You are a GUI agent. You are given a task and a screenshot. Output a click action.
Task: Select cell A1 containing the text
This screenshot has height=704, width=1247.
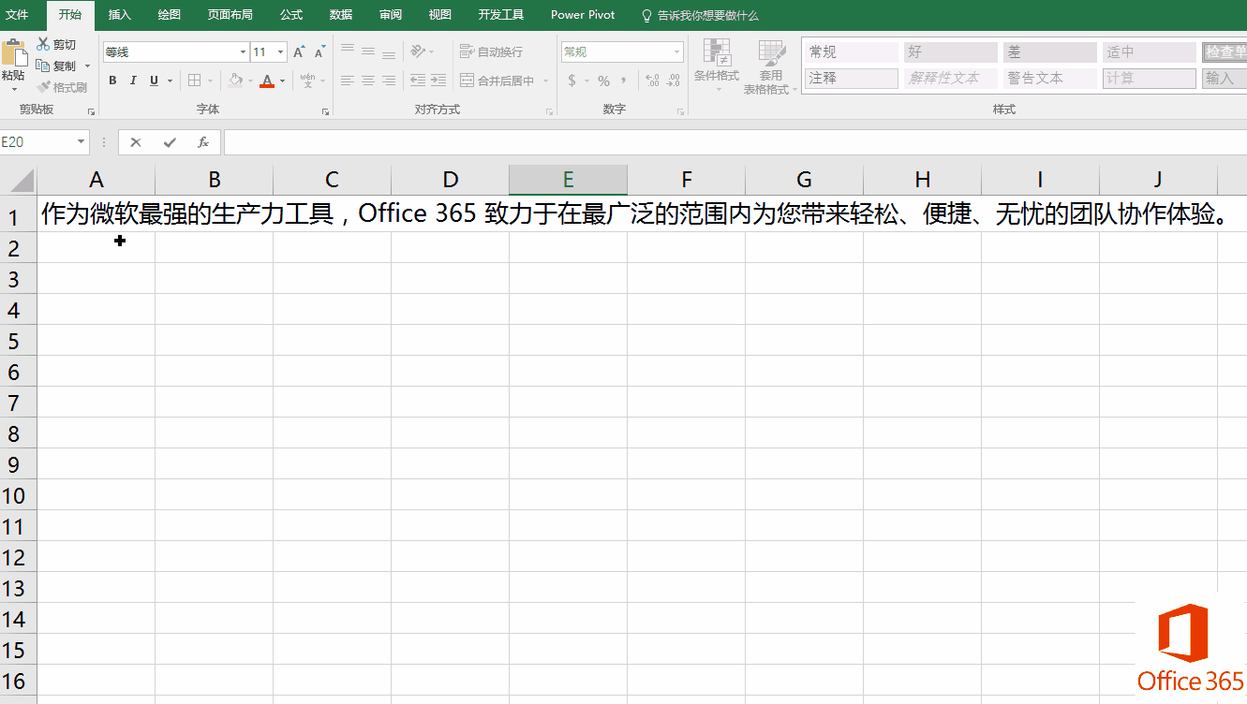pos(96,215)
